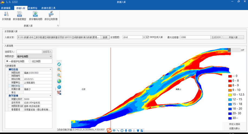Switch the Off toggle on the map
248x134 pixels.
point(234,50)
